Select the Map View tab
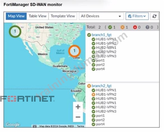Screen dimensions: 164x132 pos(16,16)
